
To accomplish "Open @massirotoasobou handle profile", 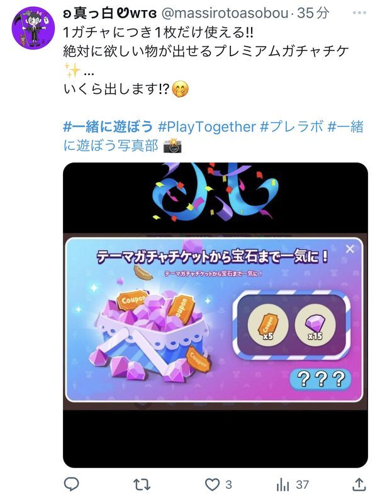I will 225,13.
